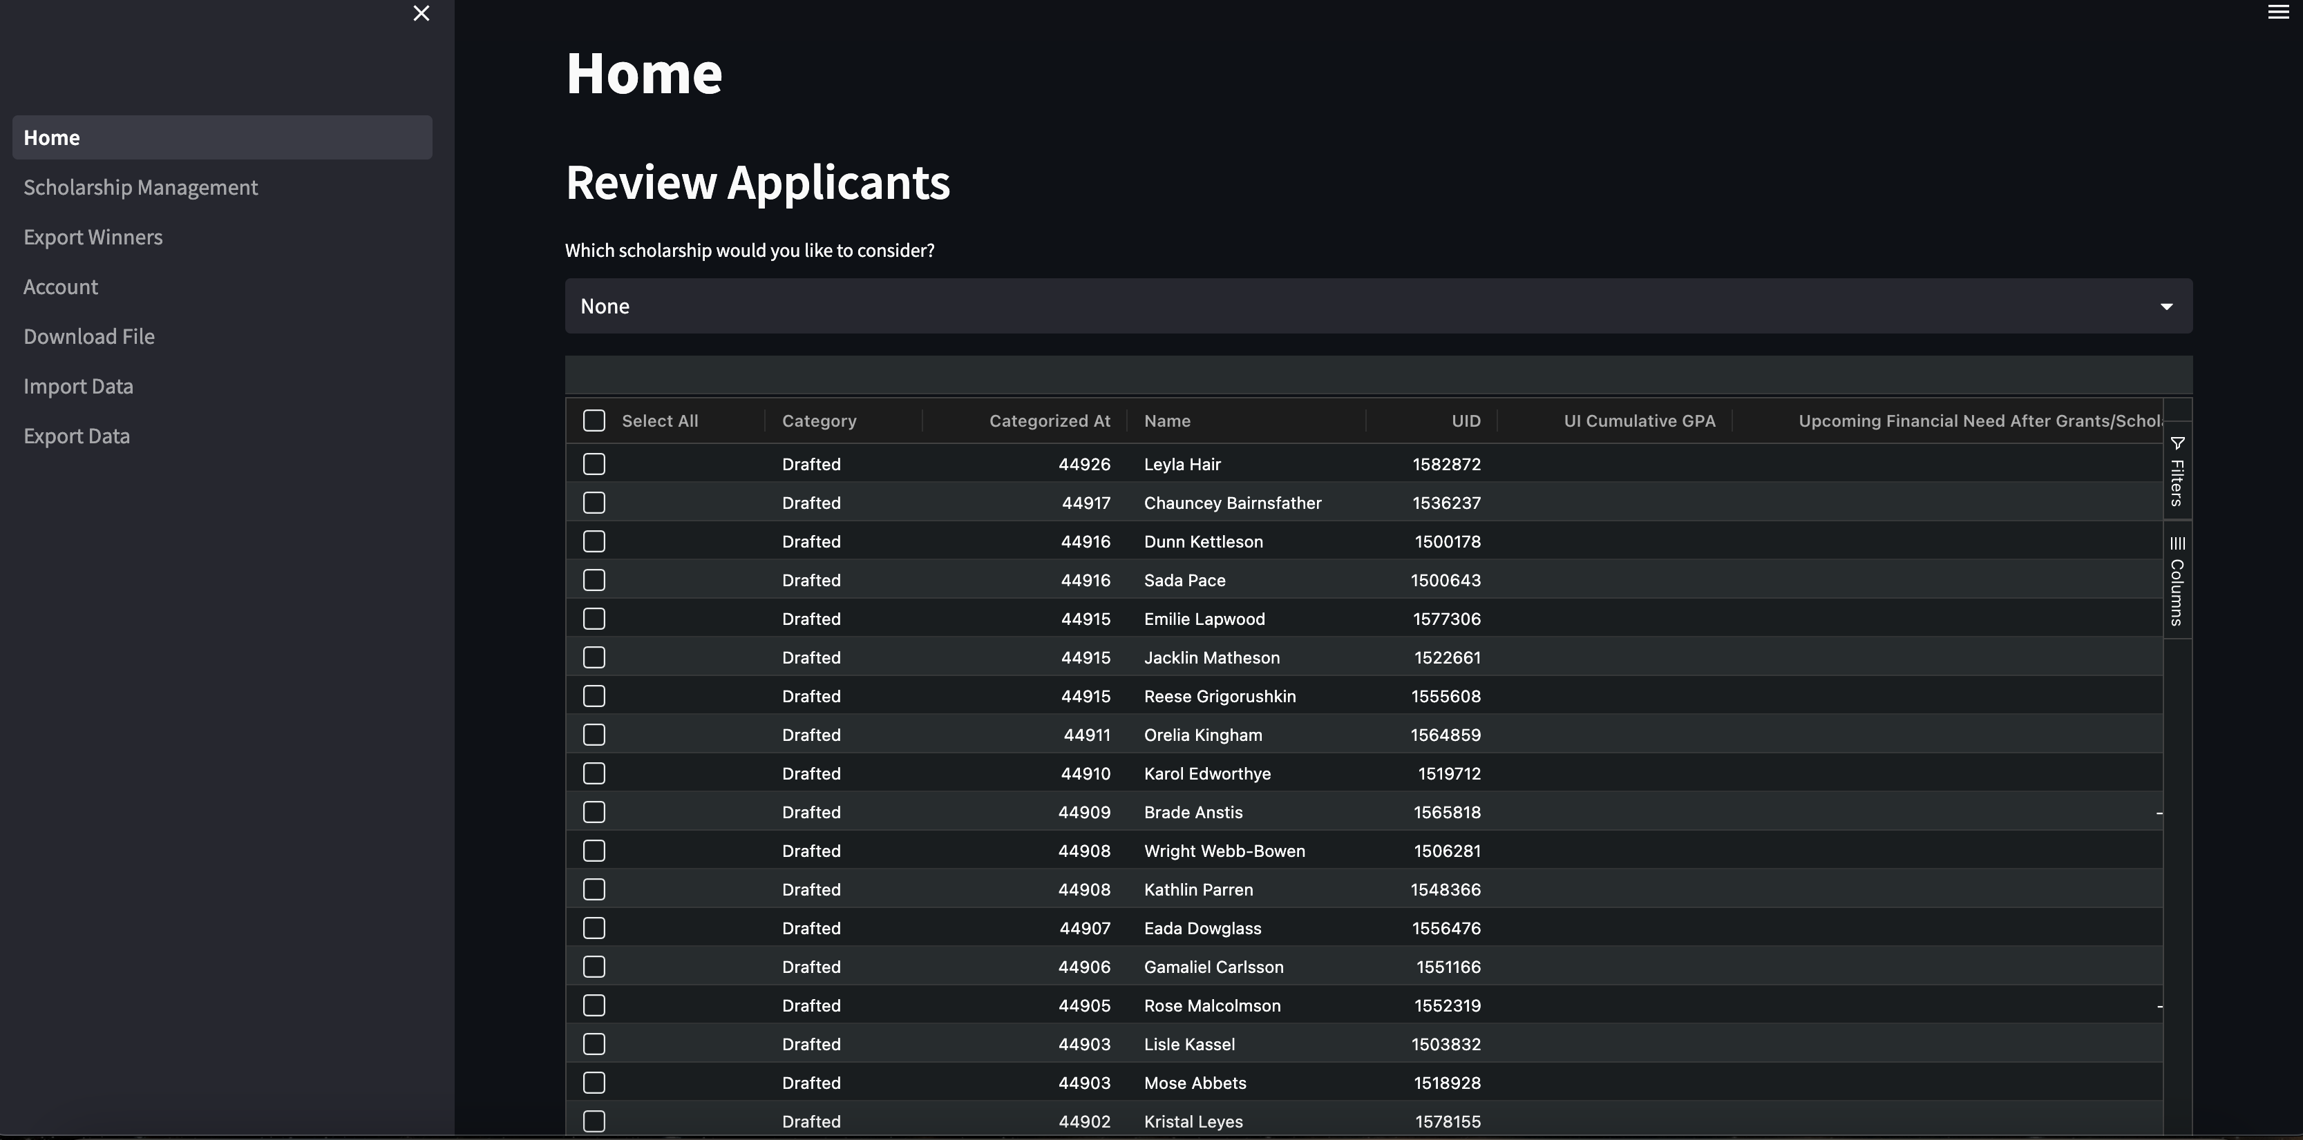
Task: Navigate to Account page
Action: (61, 287)
